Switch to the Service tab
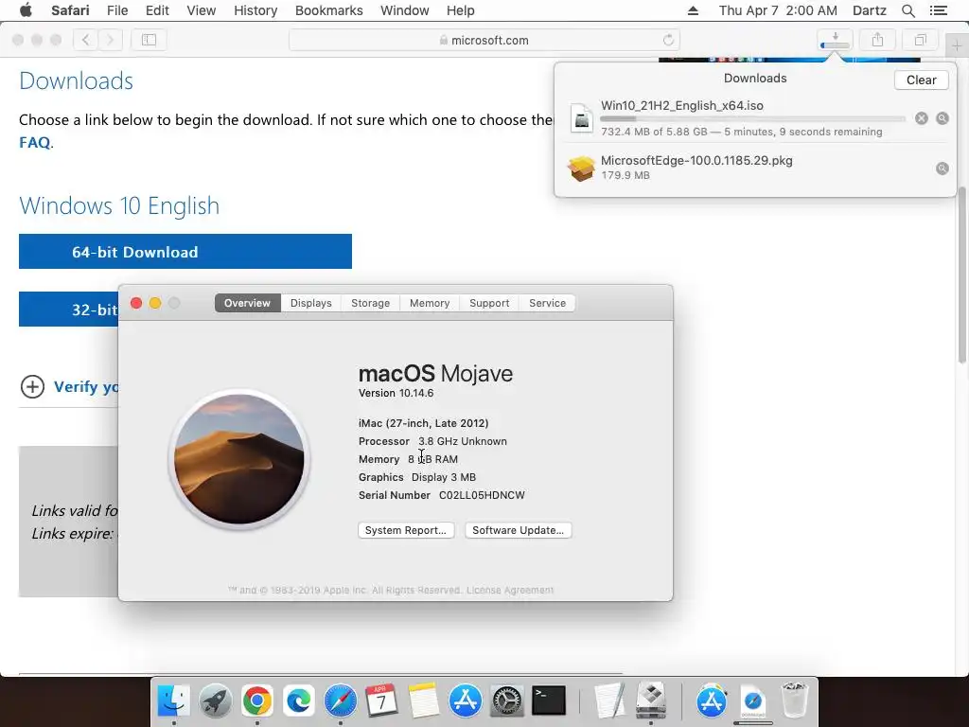The height and width of the screenshot is (727, 969). pos(547,303)
